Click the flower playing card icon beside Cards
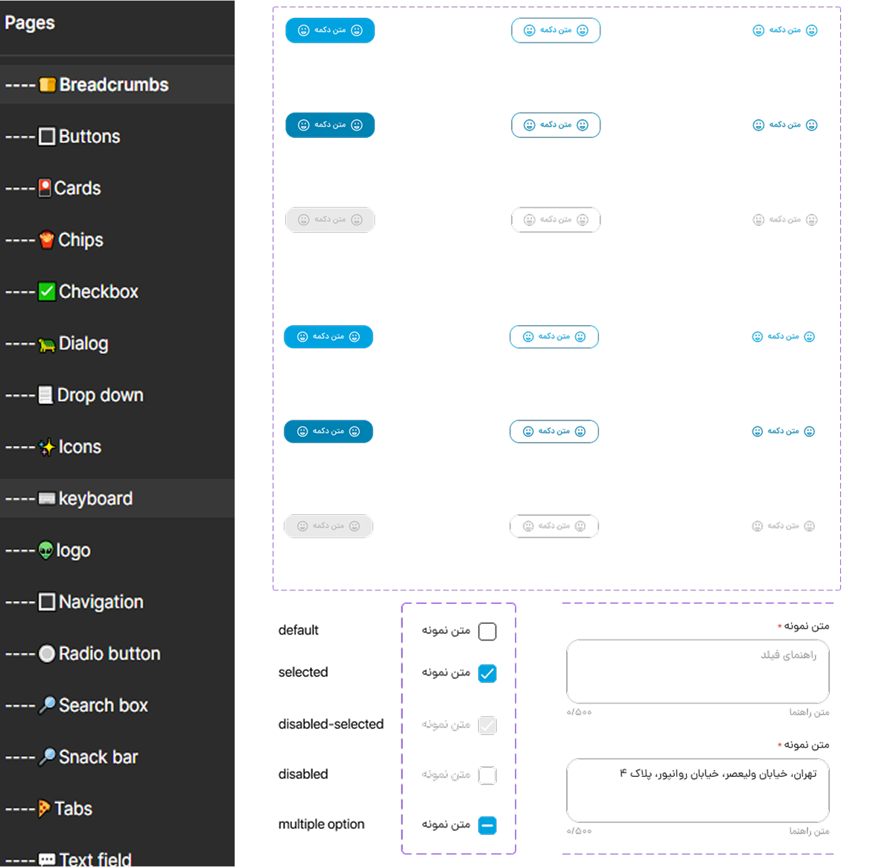This screenshot has width=882, height=867. tap(45, 188)
